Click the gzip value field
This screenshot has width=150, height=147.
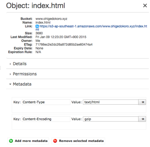click(x=111, y=119)
